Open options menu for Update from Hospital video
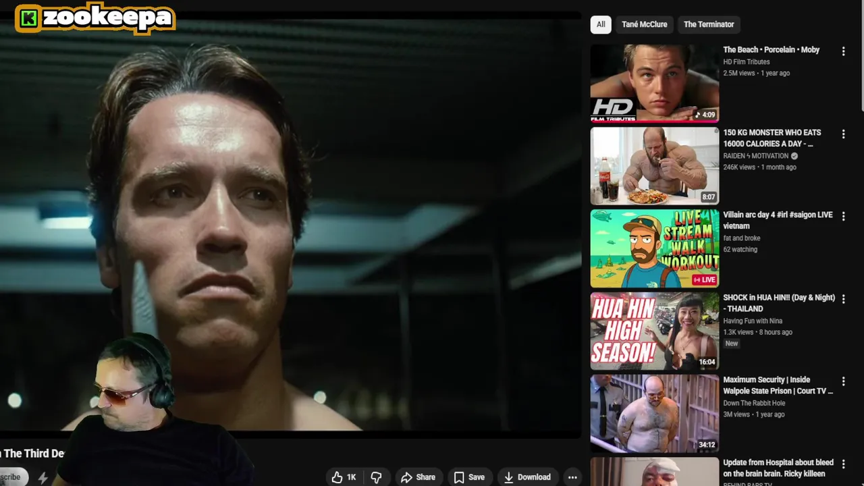The width and height of the screenshot is (864, 486). (843, 464)
